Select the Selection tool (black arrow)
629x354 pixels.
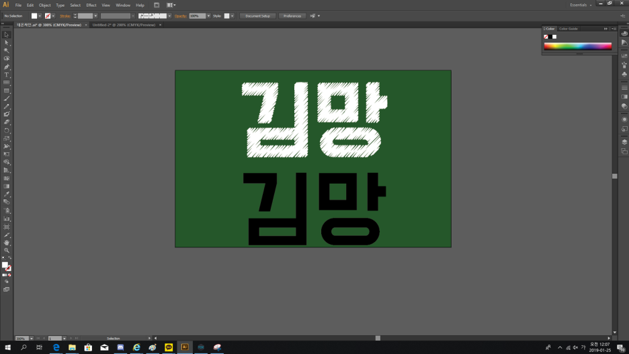7,34
